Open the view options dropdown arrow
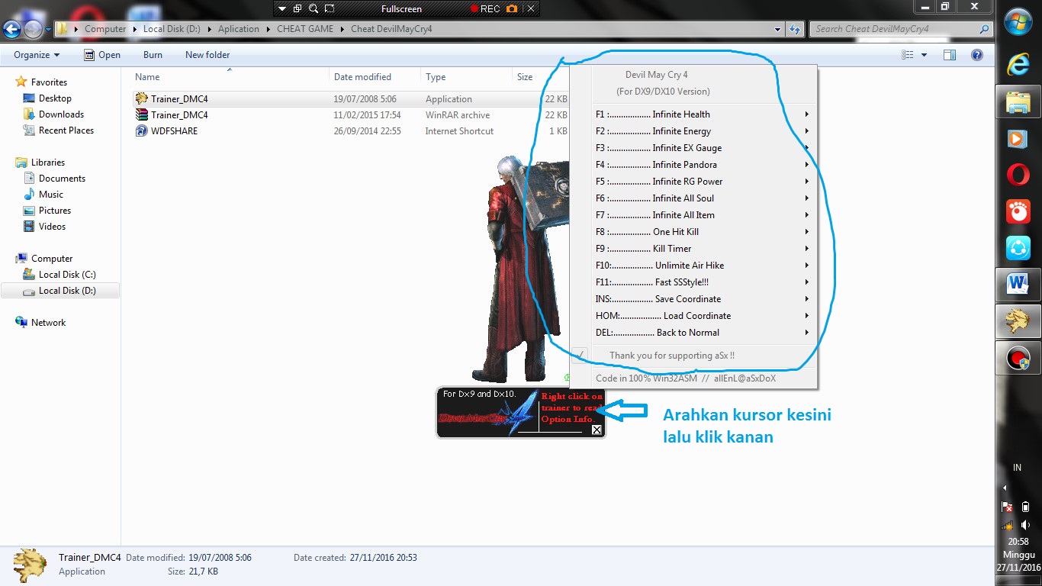 924,55
